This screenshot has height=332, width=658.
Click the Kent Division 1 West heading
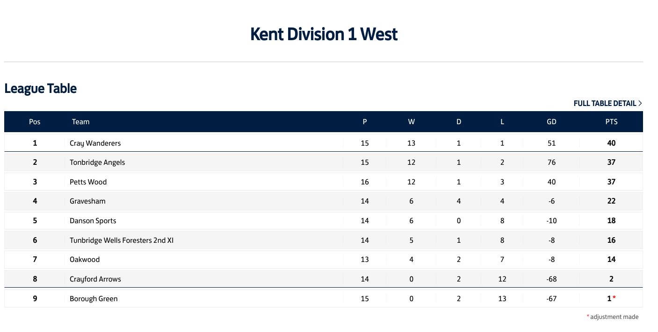324,35
